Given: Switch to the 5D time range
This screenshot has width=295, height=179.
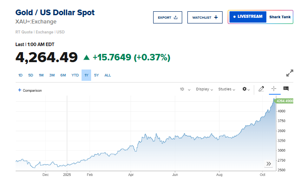Looking at the screenshot, I should coord(31,75).
